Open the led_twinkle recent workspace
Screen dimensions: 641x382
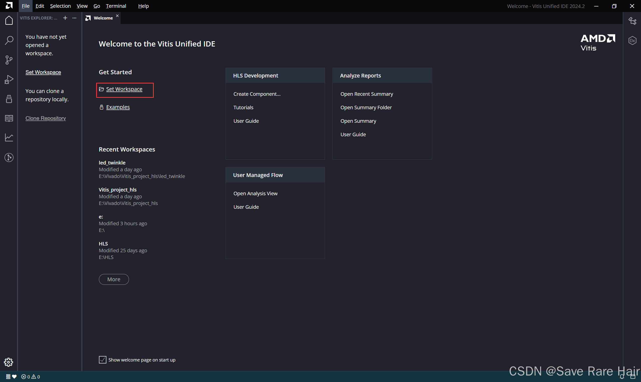coord(112,162)
